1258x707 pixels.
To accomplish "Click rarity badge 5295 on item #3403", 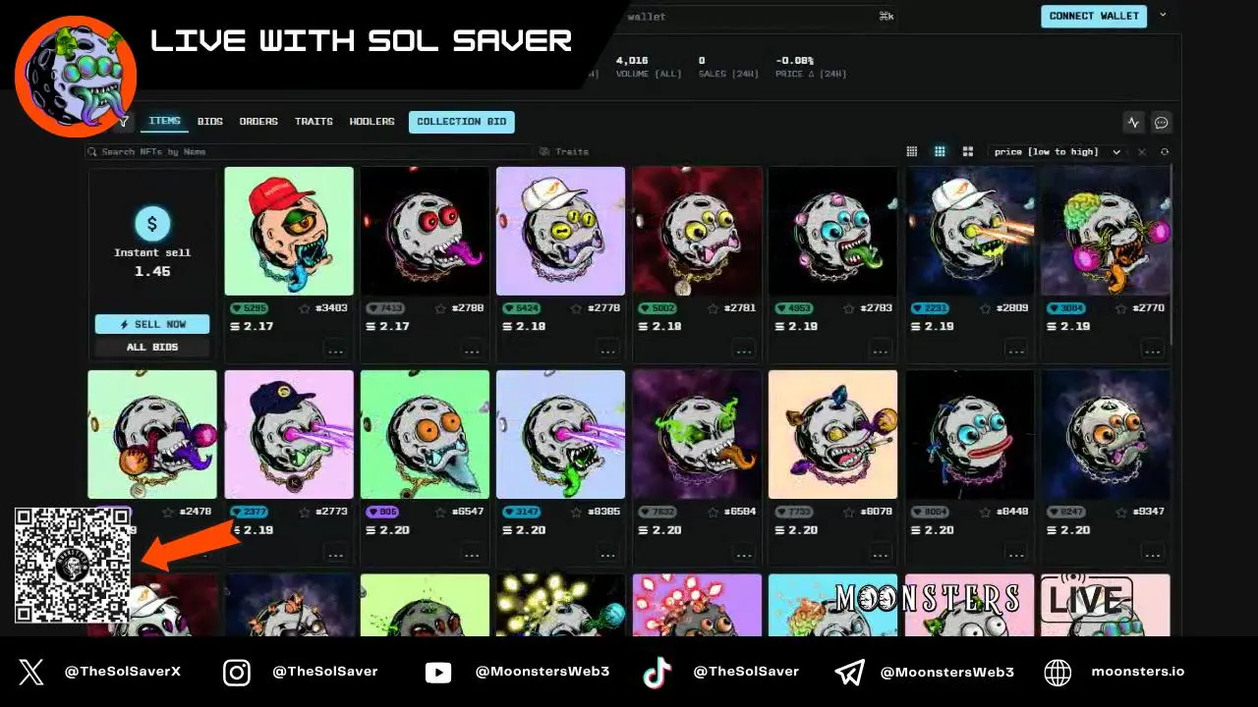I will tap(249, 308).
